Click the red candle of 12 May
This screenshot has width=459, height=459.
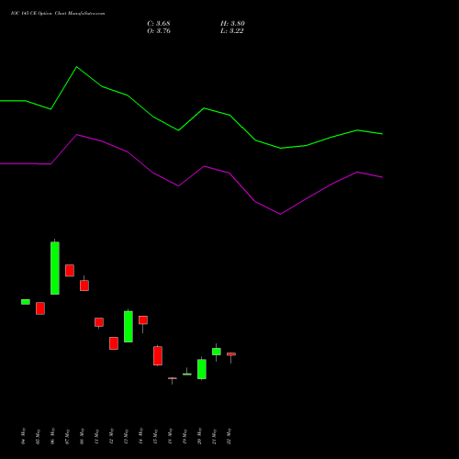pos(114,343)
